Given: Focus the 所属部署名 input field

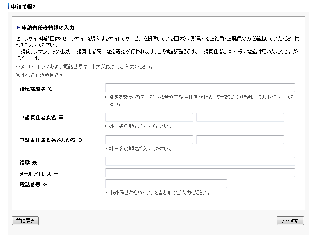Looking at the screenshot, I should (200, 88).
